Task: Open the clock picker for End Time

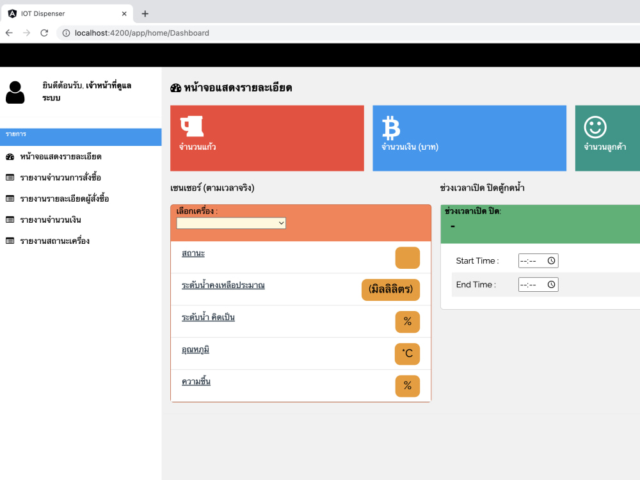Action: point(551,285)
